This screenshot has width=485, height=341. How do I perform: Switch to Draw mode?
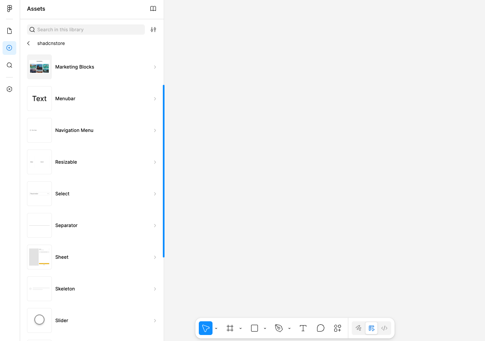pyautogui.click(x=359, y=328)
